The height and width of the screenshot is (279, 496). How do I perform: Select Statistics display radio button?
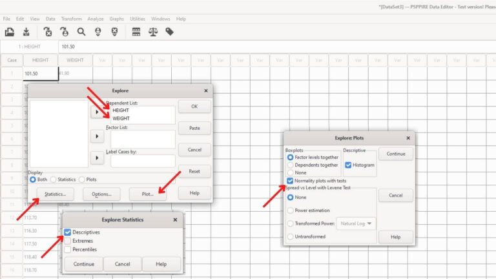click(x=53, y=180)
